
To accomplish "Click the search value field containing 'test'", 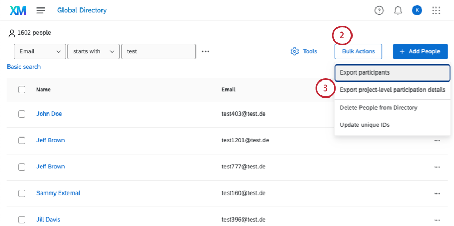I will coord(158,52).
